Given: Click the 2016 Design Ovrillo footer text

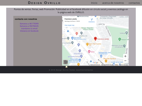Looking at the screenshot, I should pos(71,70).
